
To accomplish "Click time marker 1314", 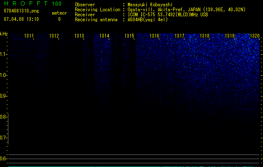I will coord(104,36).
